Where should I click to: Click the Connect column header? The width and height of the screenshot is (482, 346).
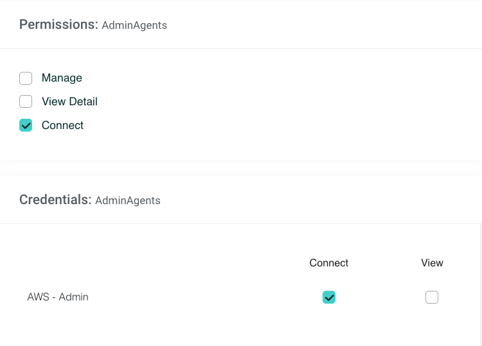pos(328,263)
